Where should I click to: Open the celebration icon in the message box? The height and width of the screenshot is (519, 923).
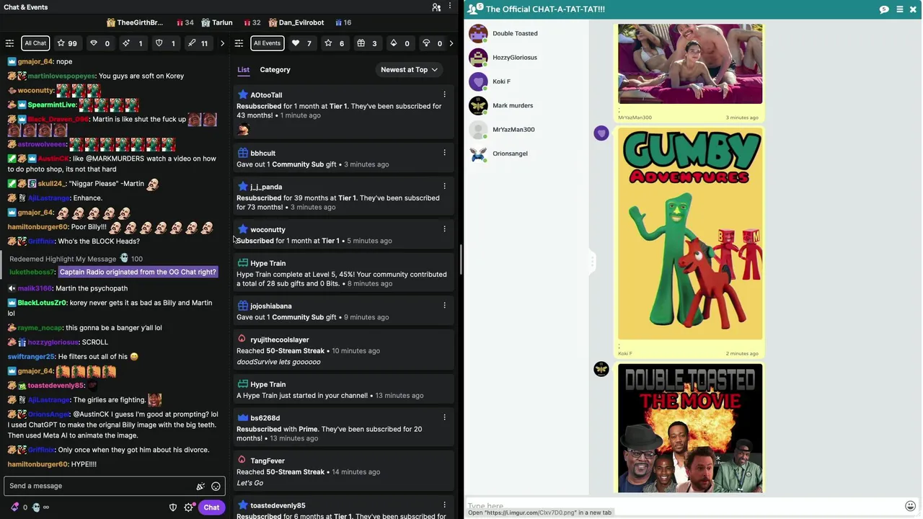(x=200, y=486)
